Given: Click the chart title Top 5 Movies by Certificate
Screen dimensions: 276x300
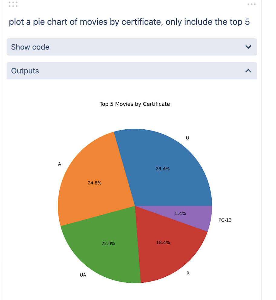Looking at the screenshot, I should [x=135, y=104].
